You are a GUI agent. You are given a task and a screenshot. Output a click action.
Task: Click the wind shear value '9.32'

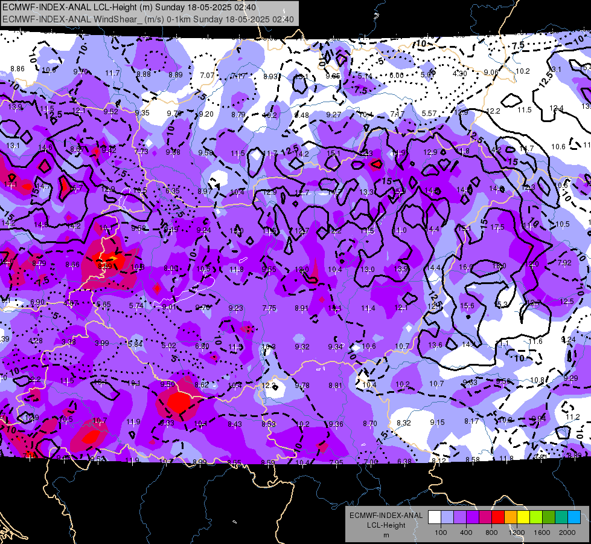pos(302,346)
